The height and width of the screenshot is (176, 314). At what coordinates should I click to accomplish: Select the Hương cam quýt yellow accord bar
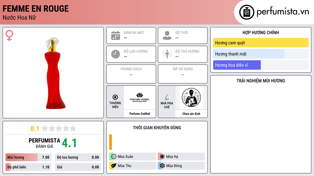click(261, 43)
